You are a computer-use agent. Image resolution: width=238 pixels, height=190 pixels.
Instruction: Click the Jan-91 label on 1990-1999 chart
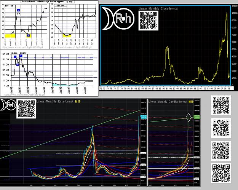19,90
